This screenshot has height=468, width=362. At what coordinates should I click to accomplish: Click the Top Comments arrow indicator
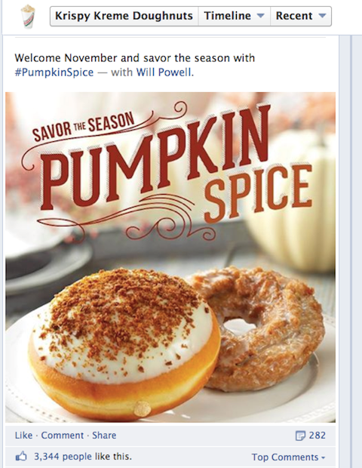click(323, 457)
